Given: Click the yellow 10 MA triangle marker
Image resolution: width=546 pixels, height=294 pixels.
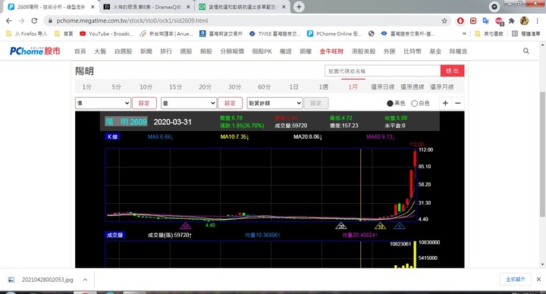Looking at the screenshot, I should click(x=380, y=226).
